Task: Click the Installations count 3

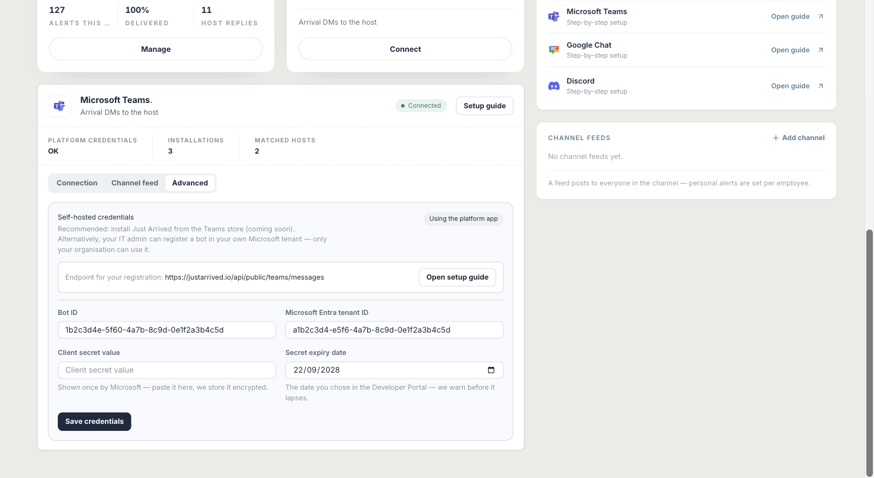Action: (x=170, y=151)
